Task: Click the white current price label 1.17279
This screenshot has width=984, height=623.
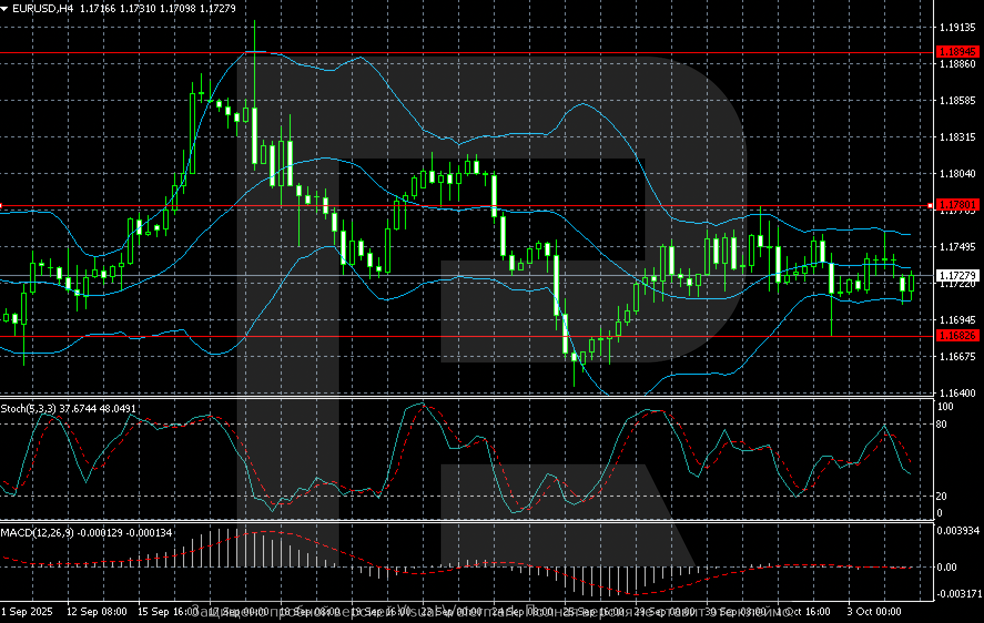Action: (956, 275)
